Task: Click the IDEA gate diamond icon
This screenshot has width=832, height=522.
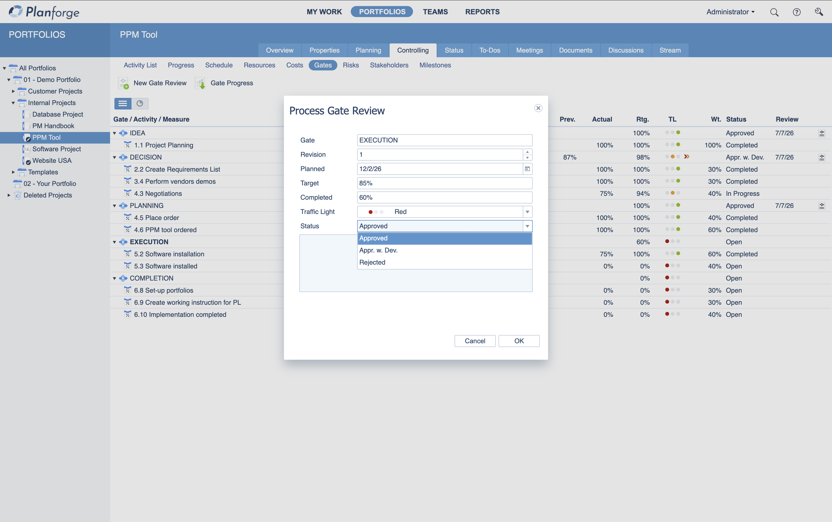Action: pyautogui.click(x=123, y=133)
